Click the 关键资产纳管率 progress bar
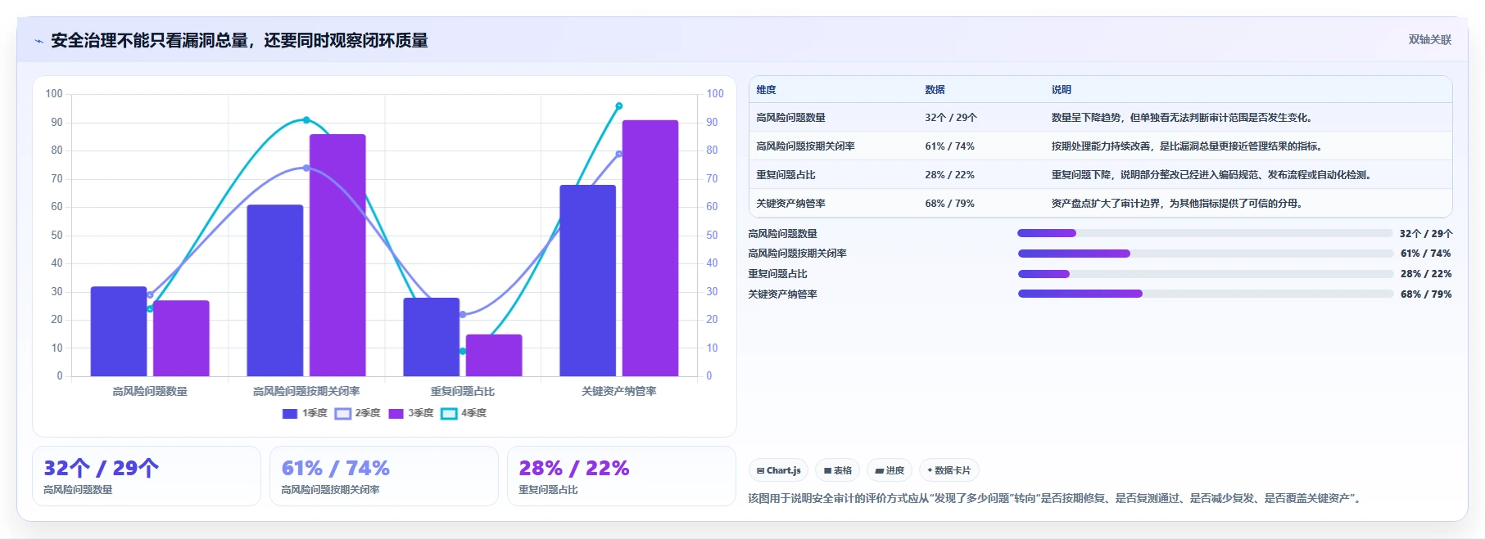 [x=1205, y=294]
